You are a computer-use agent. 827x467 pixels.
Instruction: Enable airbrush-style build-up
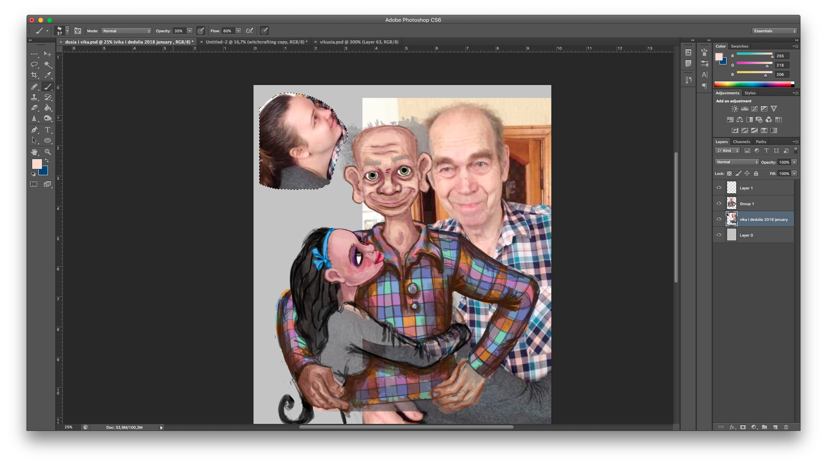coord(249,31)
